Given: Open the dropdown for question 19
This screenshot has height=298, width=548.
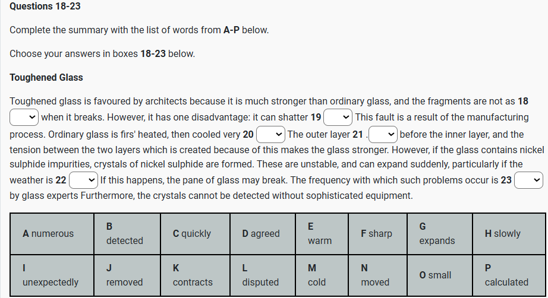Looking at the screenshot, I should [338, 117].
